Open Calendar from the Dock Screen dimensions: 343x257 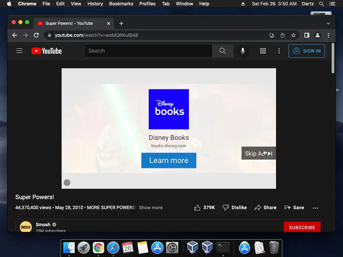[128, 248]
